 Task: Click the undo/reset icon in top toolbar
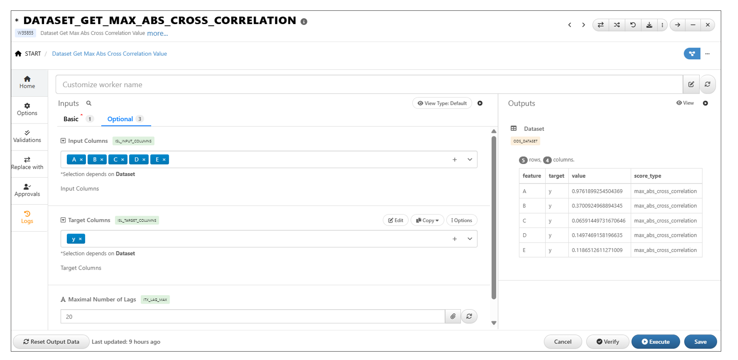coord(633,25)
